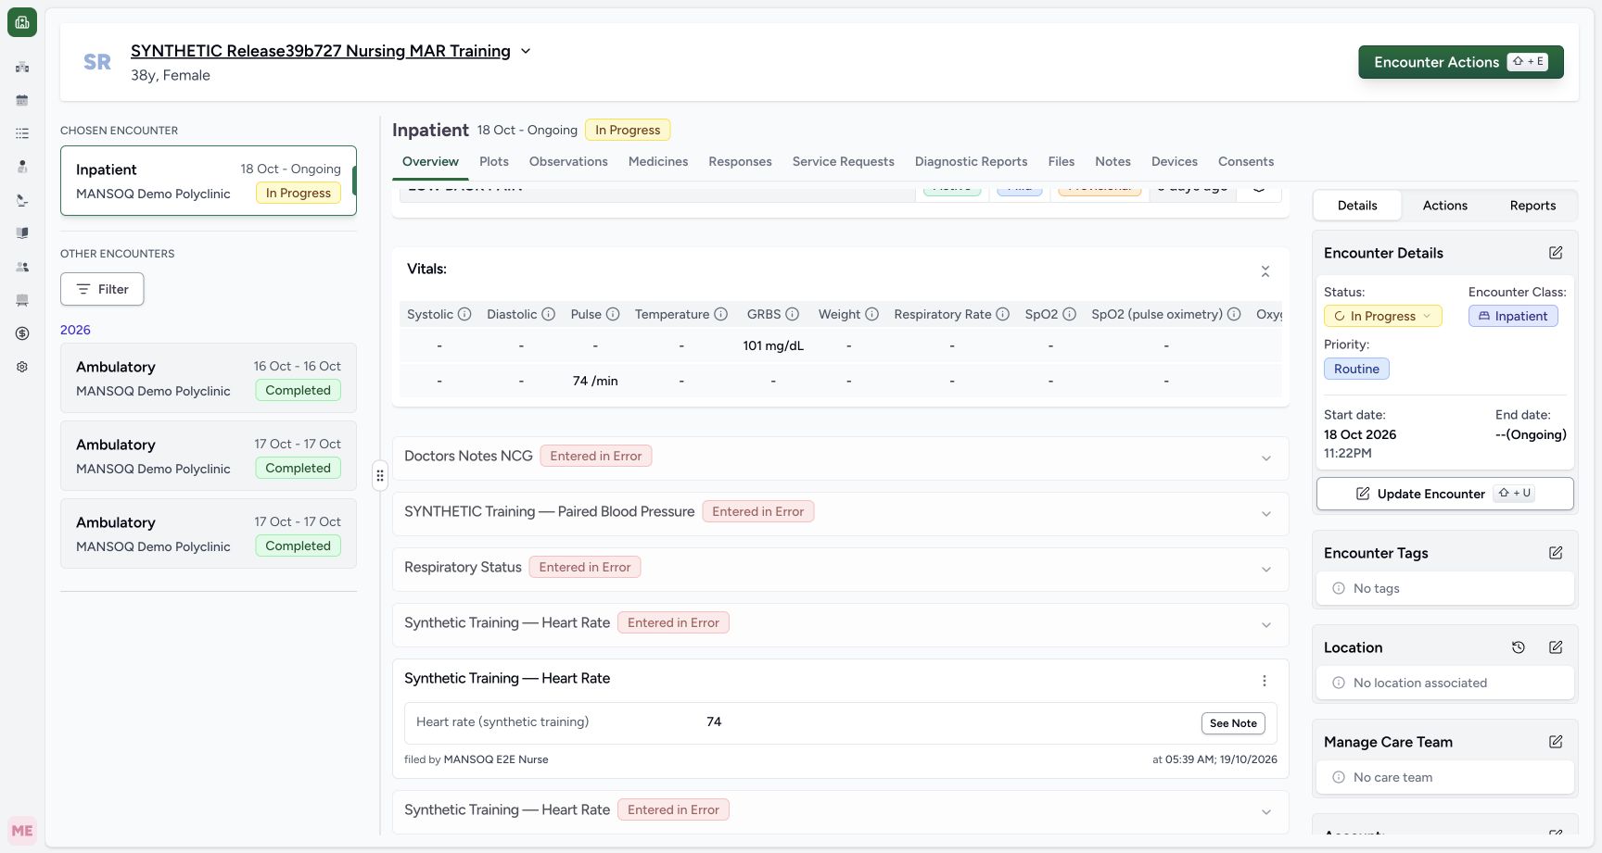Click the Temperature info icon
The image size is (1602, 853).
[x=720, y=314]
